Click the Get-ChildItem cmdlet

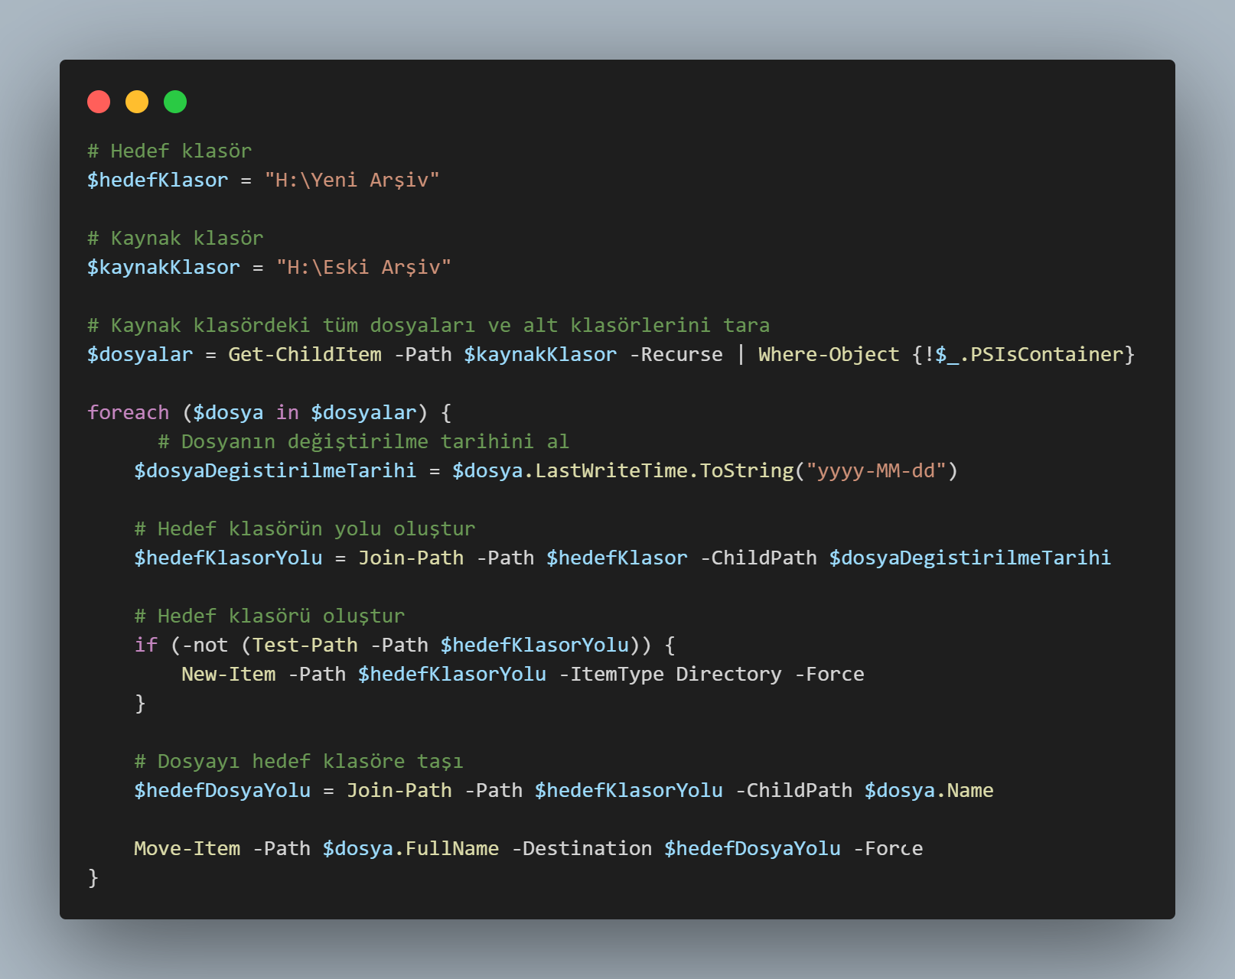click(x=305, y=354)
